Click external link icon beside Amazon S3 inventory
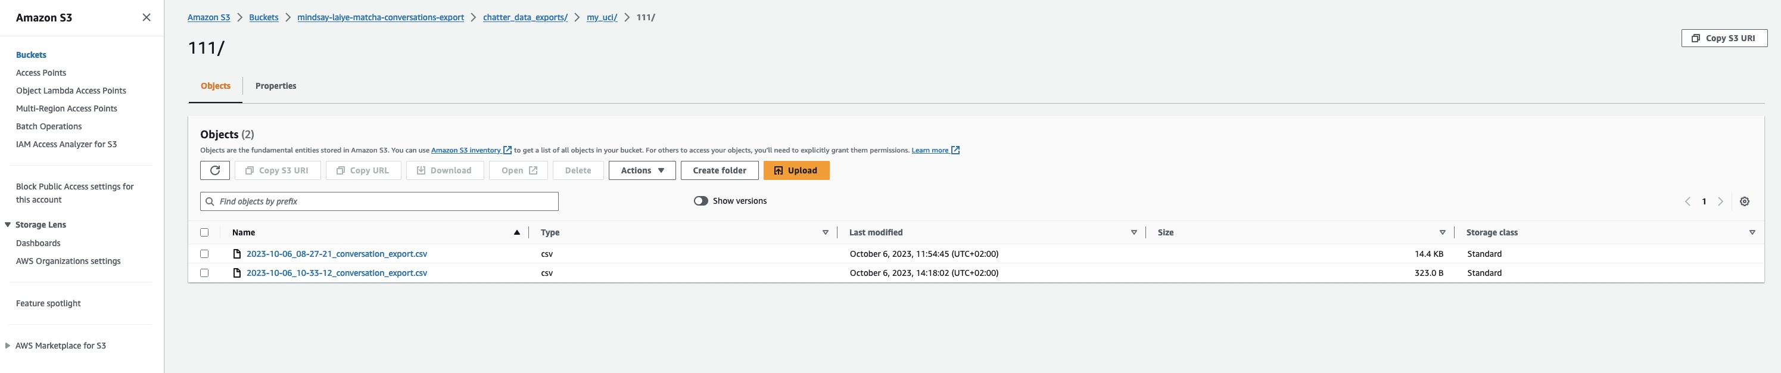1781x373 pixels. (507, 150)
